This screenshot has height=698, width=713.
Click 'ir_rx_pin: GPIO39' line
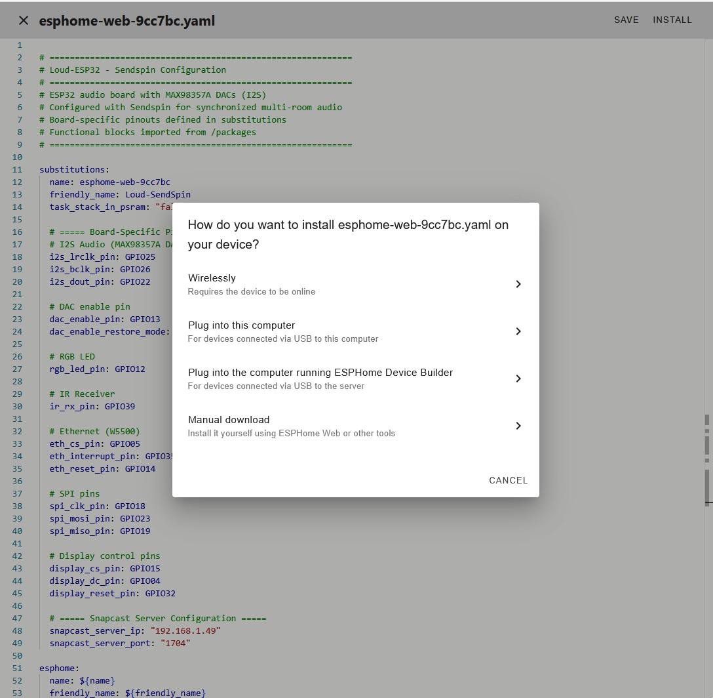tap(92, 406)
